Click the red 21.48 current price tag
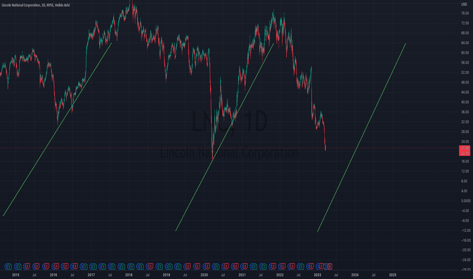 [464, 148]
